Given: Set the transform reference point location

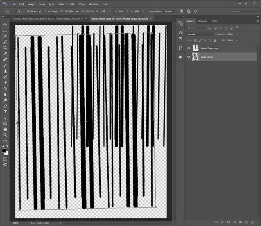Looking at the screenshot, I should pos(19,12).
